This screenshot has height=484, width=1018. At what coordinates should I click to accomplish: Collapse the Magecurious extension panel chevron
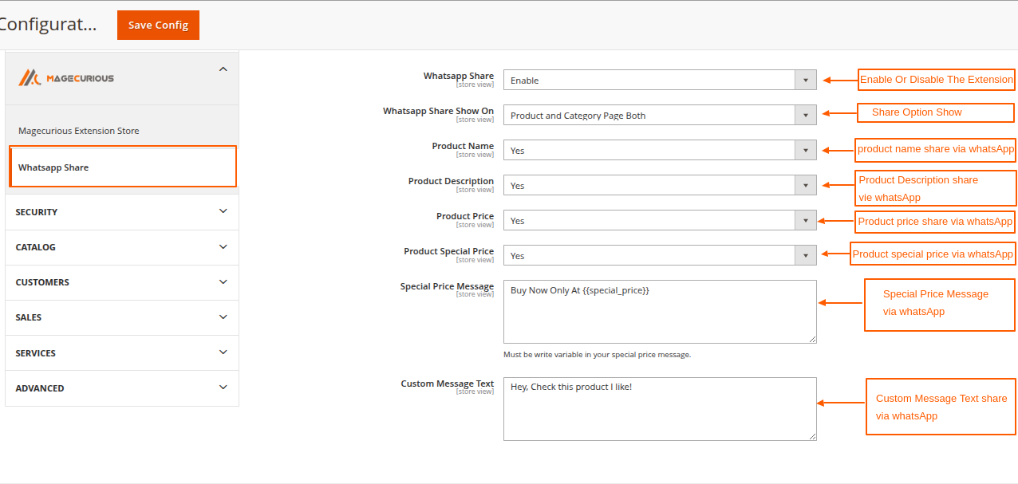point(223,69)
